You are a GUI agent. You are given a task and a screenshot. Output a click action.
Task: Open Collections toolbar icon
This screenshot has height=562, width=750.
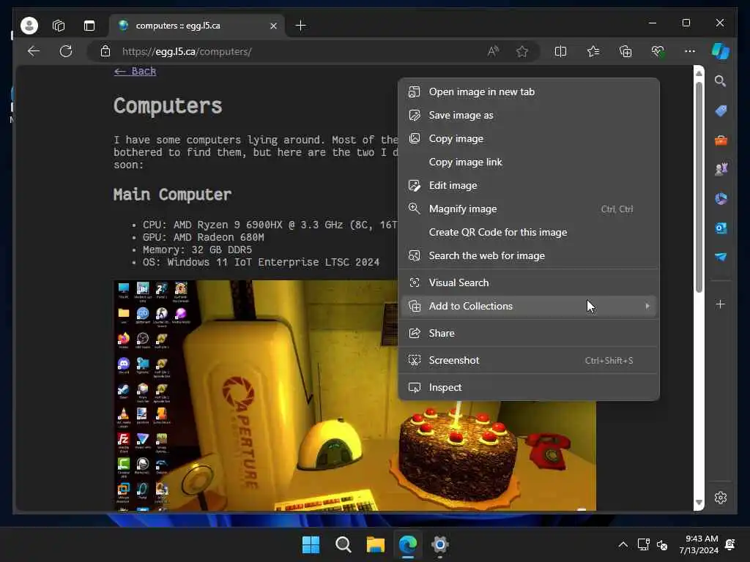click(625, 51)
